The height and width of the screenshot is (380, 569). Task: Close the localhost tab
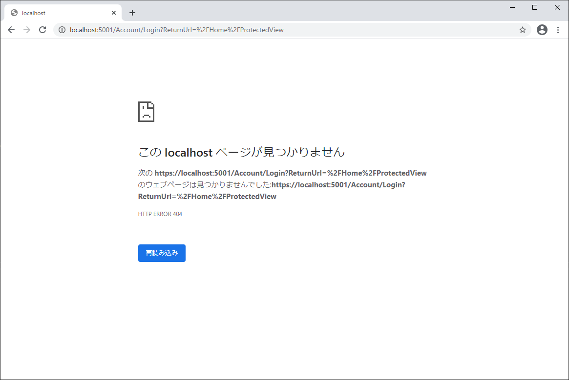click(x=114, y=13)
